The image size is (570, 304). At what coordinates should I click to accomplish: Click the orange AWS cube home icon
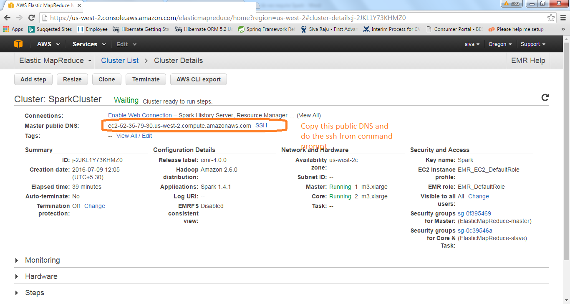point(17,43)
